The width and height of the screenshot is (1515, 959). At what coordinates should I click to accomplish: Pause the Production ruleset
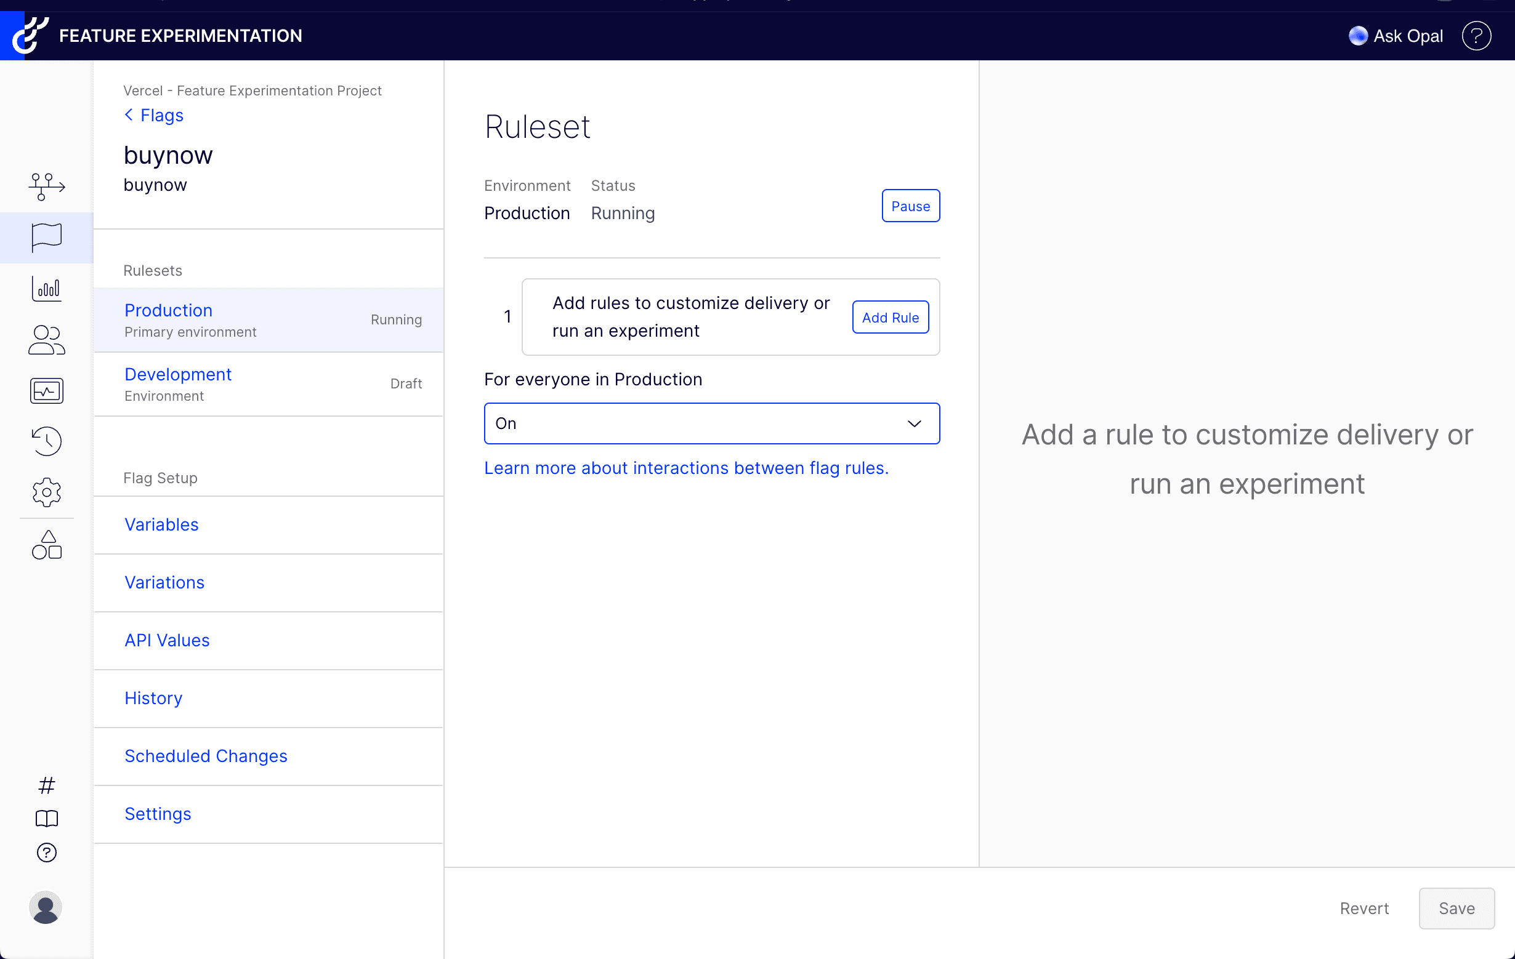(x=910, y=206)
